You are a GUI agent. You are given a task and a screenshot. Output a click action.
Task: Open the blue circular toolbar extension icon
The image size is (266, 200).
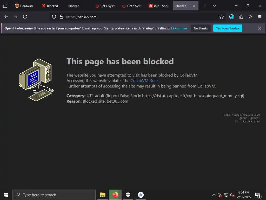231,17
